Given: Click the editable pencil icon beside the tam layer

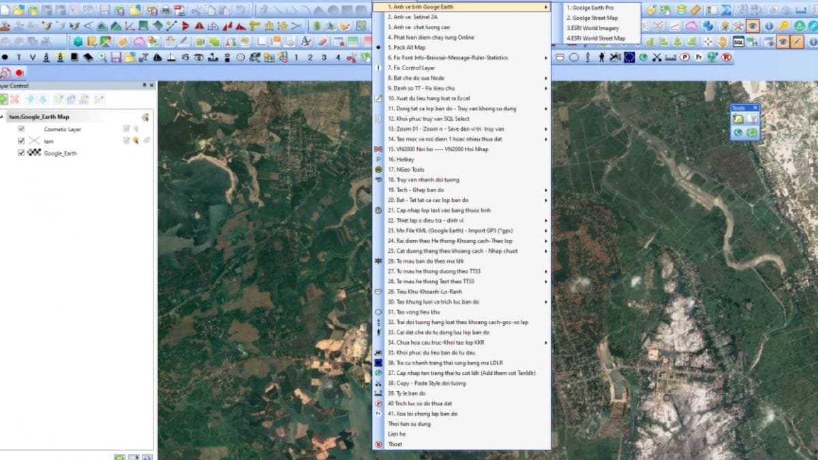Looking at the screenshot, I should [x=125, y=140].
